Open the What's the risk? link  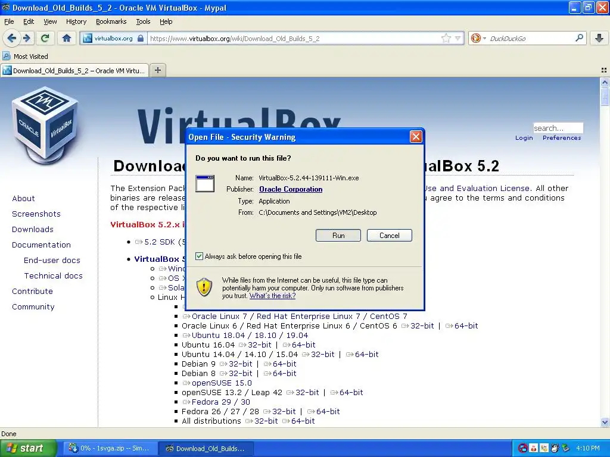[x=272, y=296]
